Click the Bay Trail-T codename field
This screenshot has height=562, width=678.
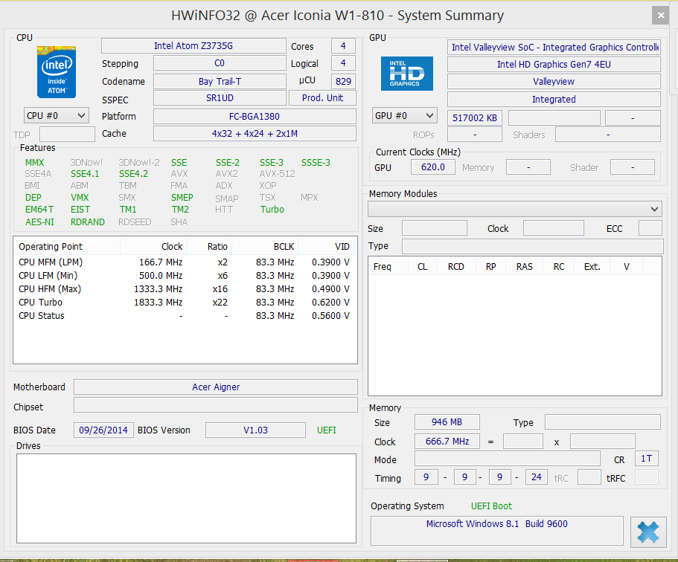click(x=220, y=81)
